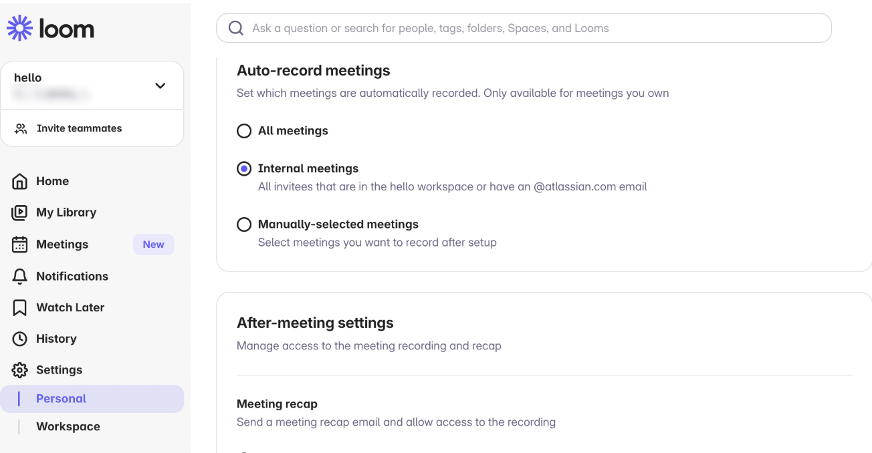Open the Personal settings tab
Screen dimensions: 872x453
point(62,399)
